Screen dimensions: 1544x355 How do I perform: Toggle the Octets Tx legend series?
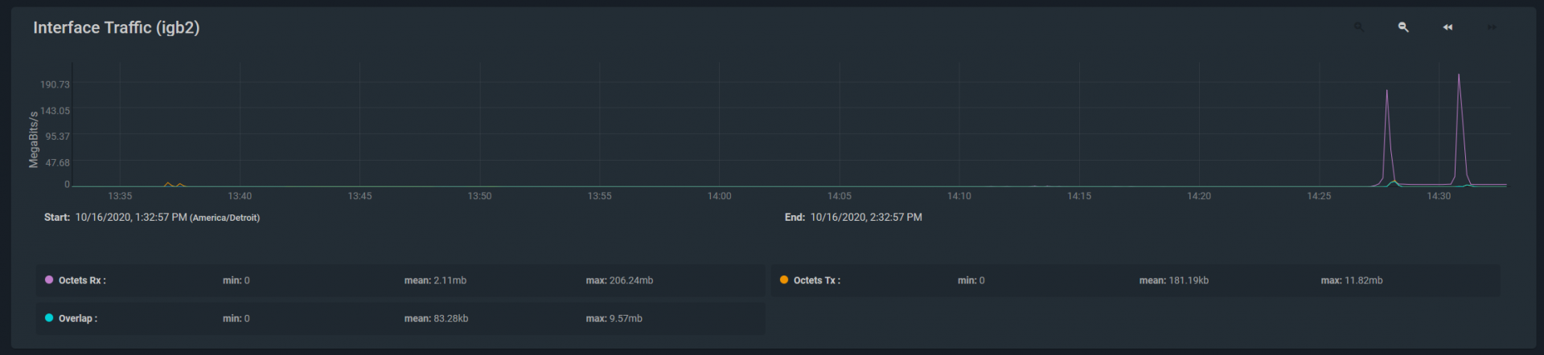[1135, 280]
